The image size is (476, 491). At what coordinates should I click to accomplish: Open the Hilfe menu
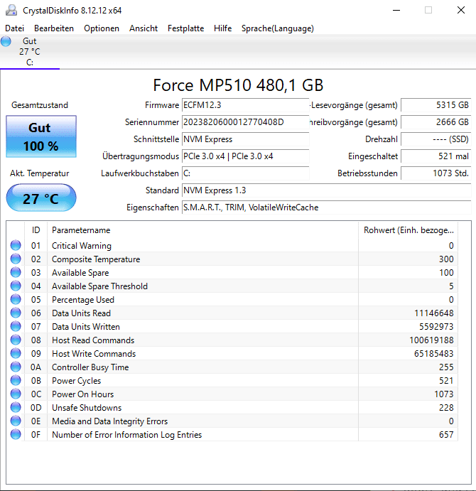coord(222,28)
